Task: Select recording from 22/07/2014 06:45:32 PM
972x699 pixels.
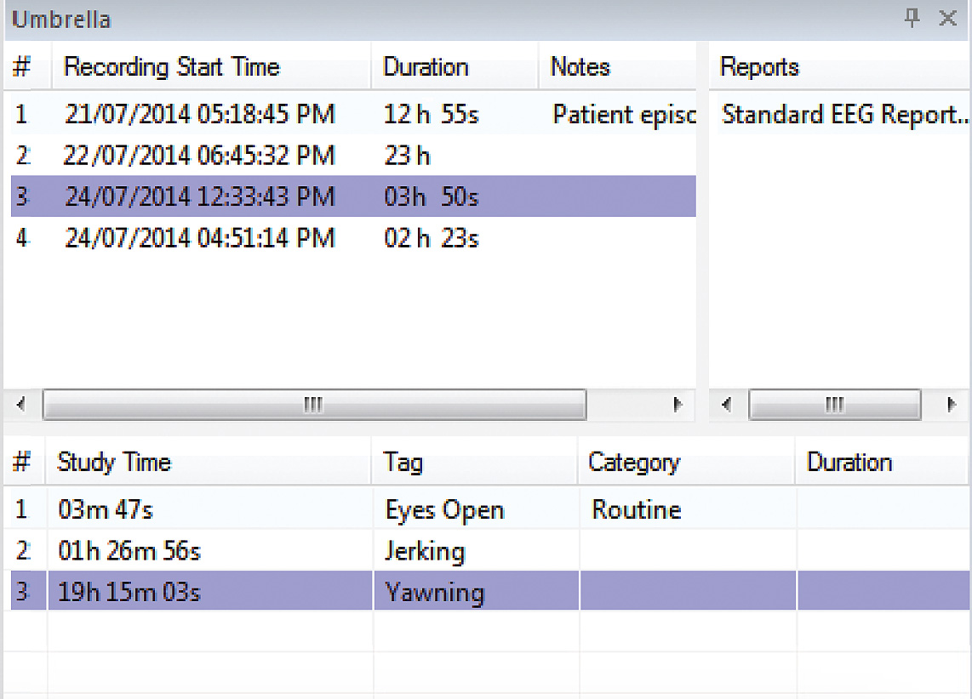Action: [x=200, y=156]
